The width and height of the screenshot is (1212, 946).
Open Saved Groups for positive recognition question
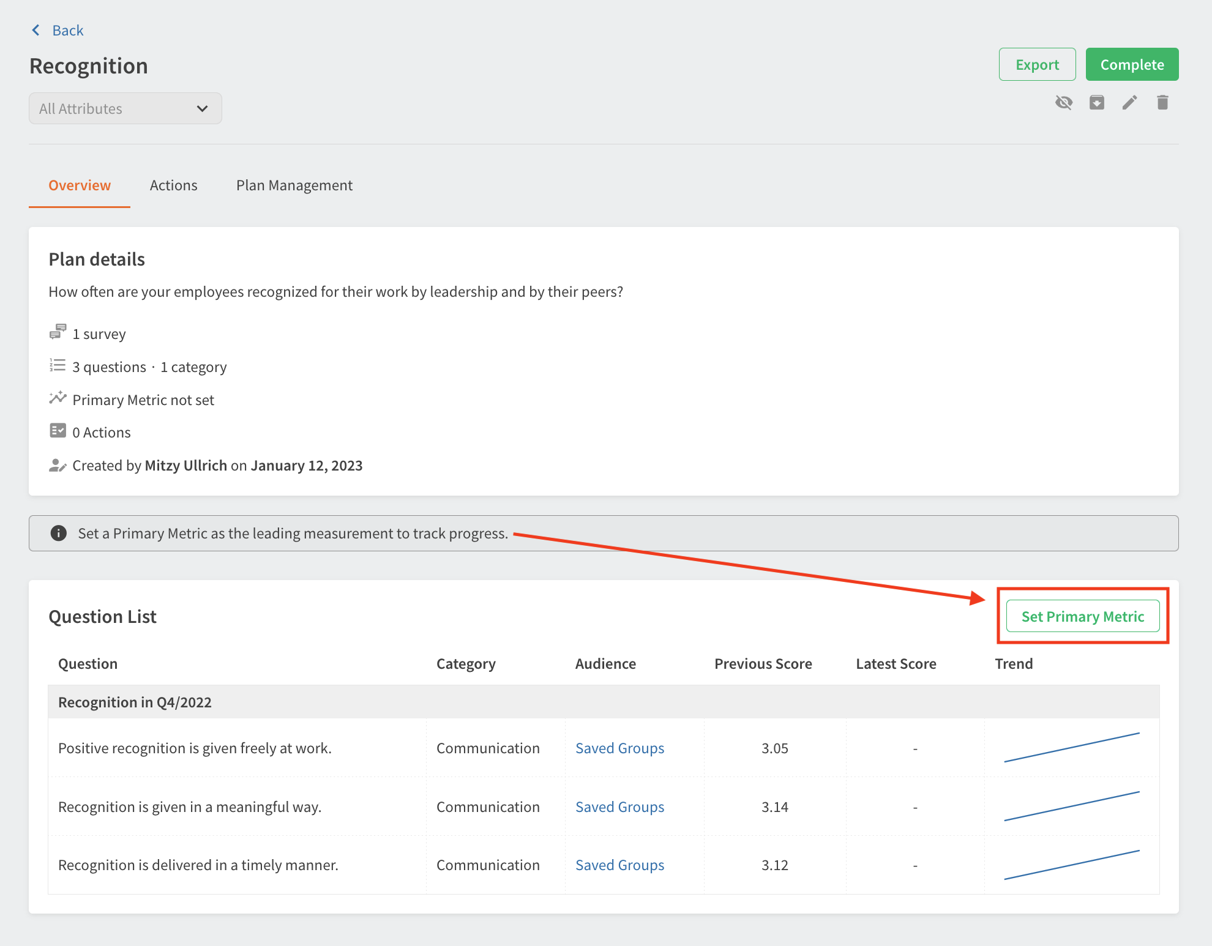pos(619,748)
